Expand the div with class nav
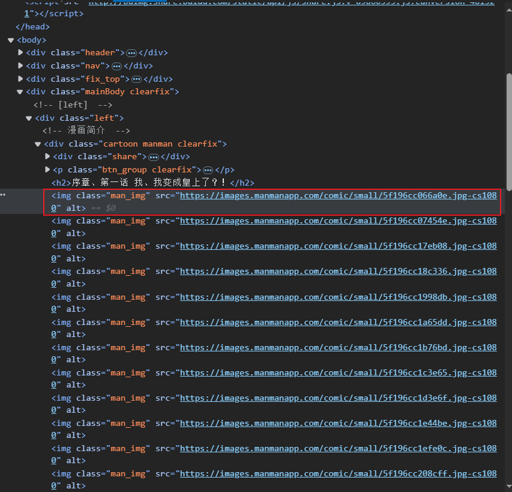The width and height of the screenshot is (512, 492). (20, 65)
